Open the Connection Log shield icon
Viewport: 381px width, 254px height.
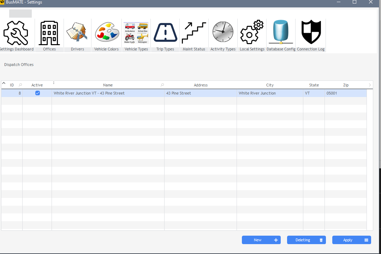(311, 32)
